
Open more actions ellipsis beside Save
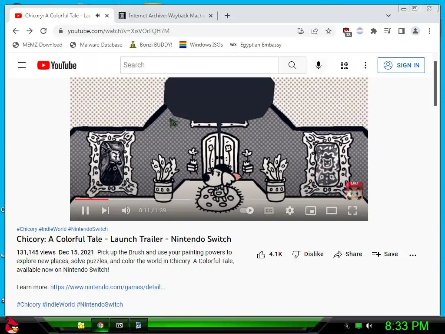[413, 255]
